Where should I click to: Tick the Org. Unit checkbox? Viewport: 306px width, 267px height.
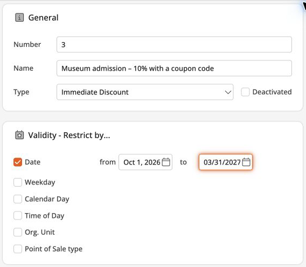(18, 232)
